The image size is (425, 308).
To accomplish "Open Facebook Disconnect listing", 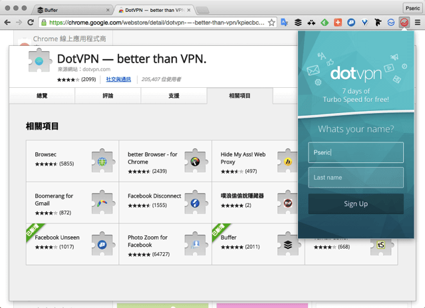I will pos(166,202).
